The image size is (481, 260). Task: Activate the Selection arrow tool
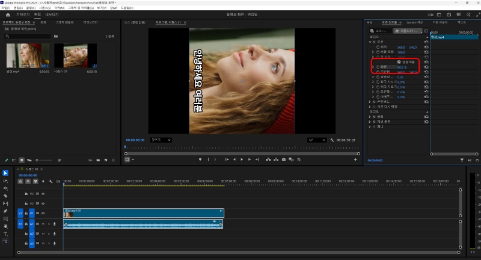(5, 173)
